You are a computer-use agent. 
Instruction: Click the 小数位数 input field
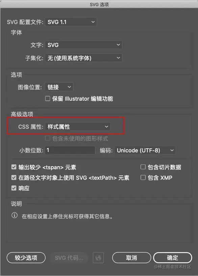click(x=70, y=150)
